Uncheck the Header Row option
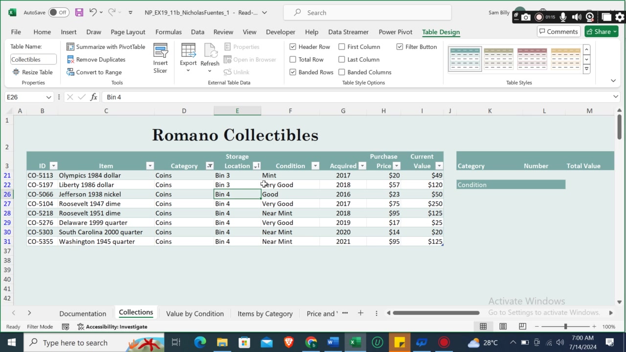626x352 pixels. click(292, 46)
